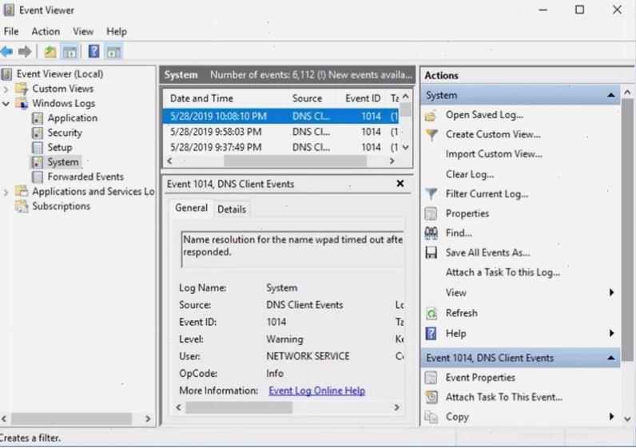Click the Up one level folder icon

tap(50, 51)
